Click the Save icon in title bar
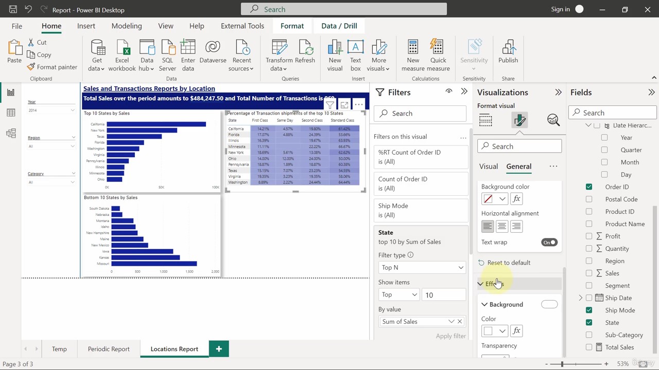The width and height of the screenshot is (659, 370). 13,9
